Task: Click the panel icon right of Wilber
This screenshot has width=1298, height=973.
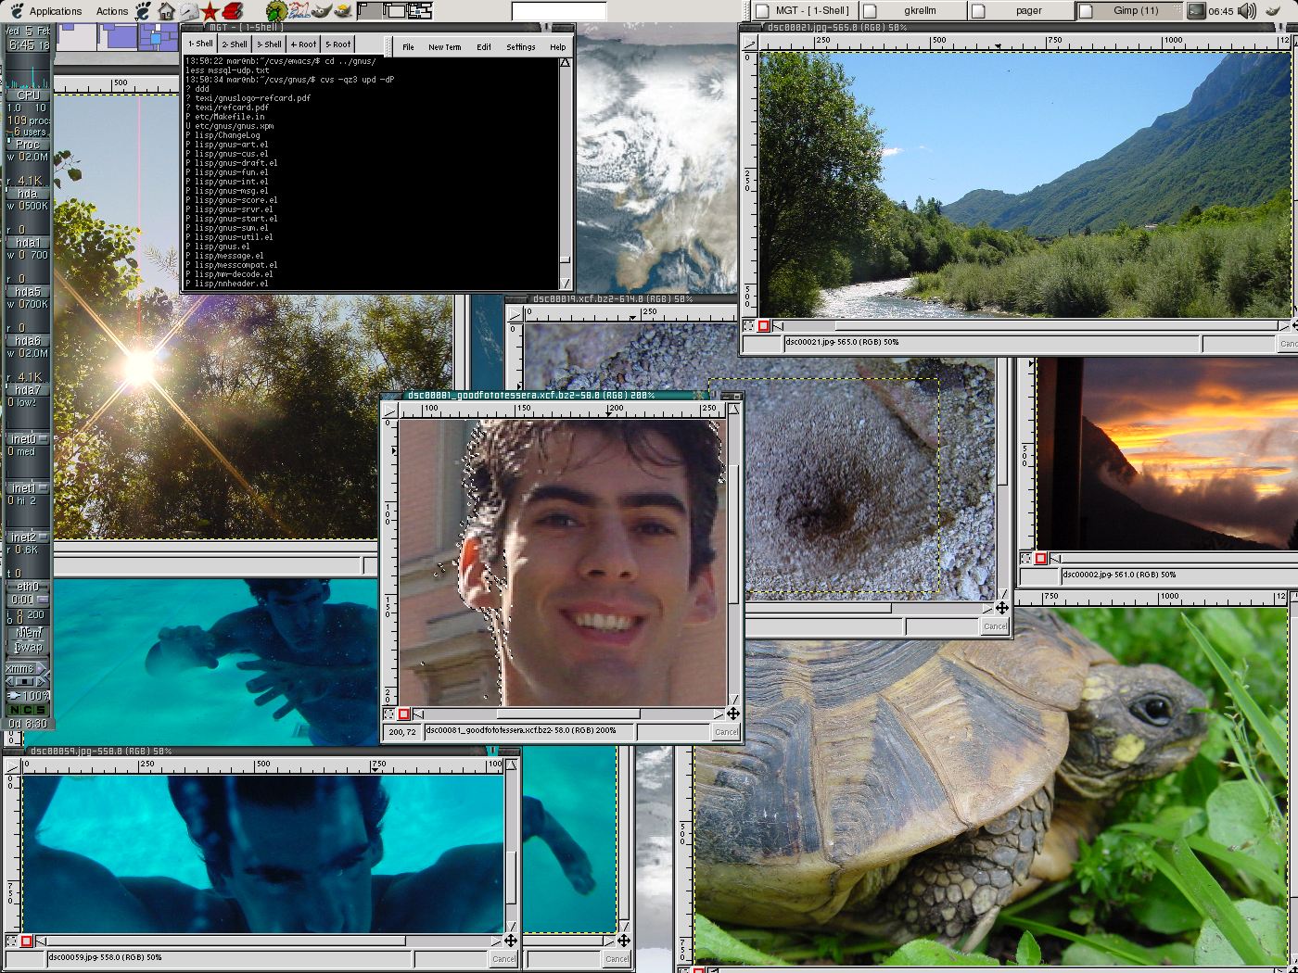Action: pyautogui.click(x=343, y=11)
